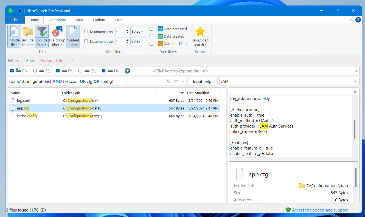Expand the drive list dropdown arrow
The height and width of the screenshot is (217, 365).
click(x=356, y=71)
